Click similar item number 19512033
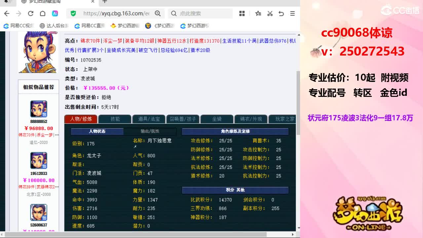The width and height of the screenshot is (423, 238). [39, 174]
